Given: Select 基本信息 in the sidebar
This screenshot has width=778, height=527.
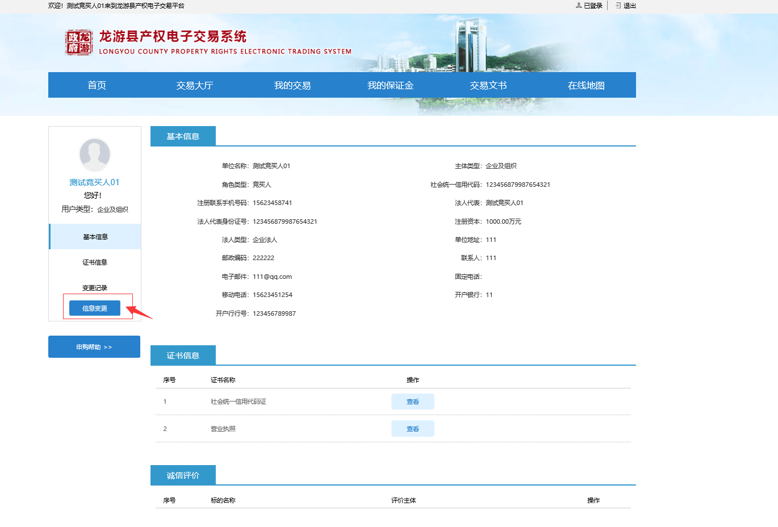Looking at the screenshot, I should point(95,237).
